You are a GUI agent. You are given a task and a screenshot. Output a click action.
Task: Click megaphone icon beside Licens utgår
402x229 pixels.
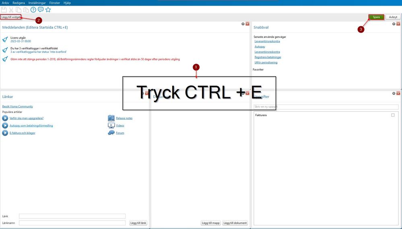point(5,39)
